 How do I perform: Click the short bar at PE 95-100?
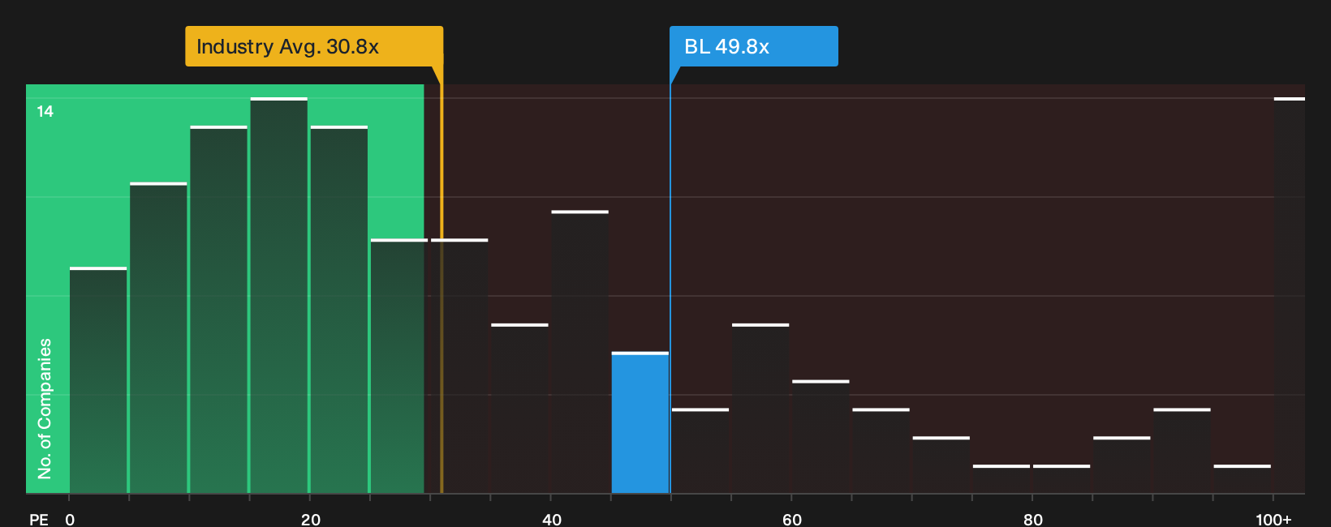coord(1243,478)
